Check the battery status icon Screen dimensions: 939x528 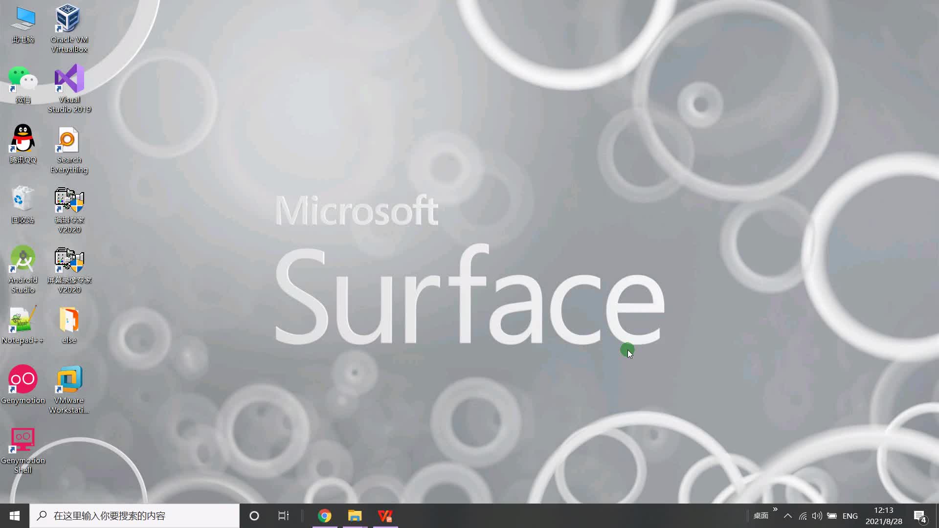point(832,516)
